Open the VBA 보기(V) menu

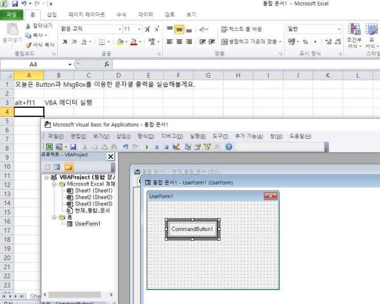tap(101, 136)
